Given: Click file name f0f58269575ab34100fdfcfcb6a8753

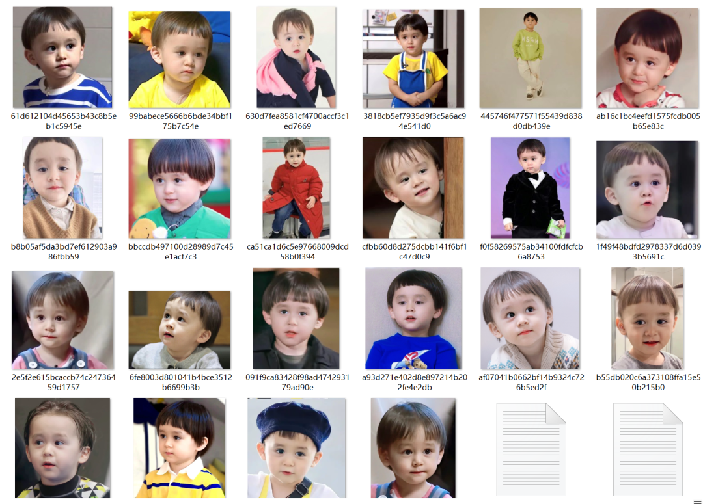Looking at the screenshot, I should [x=531, y=252].
